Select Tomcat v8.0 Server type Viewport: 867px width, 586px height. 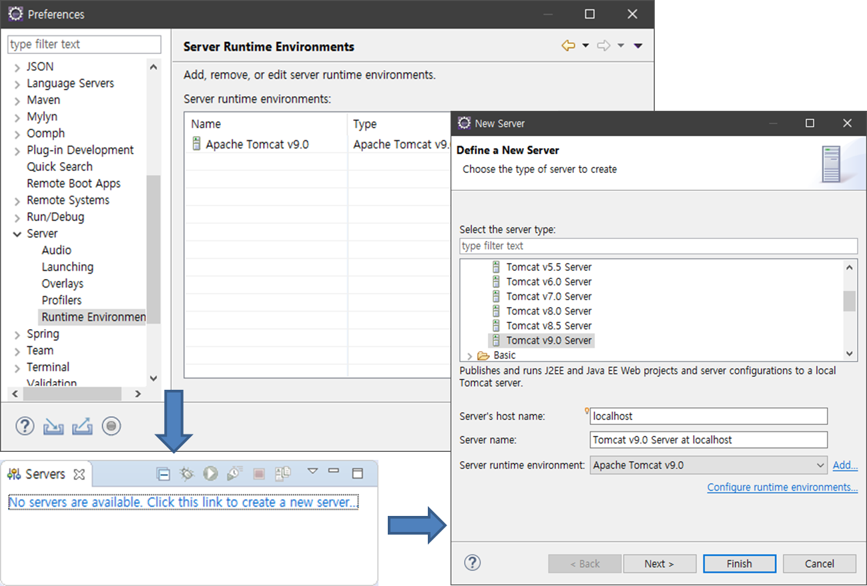tap(549, 311)
